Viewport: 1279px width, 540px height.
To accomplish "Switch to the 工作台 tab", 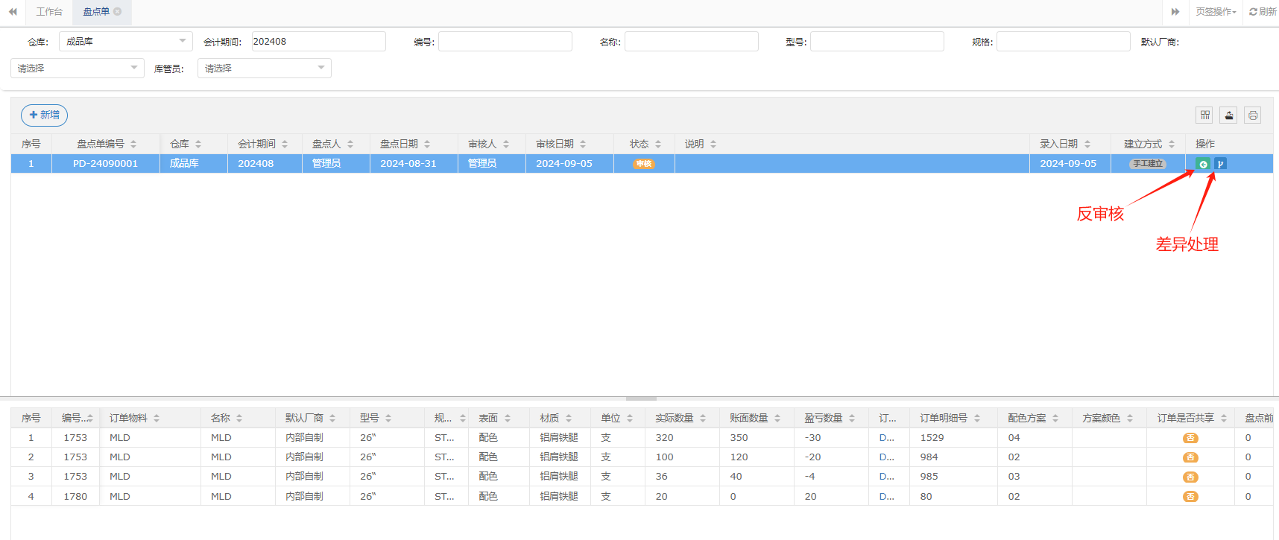I will tap(49, 12).
